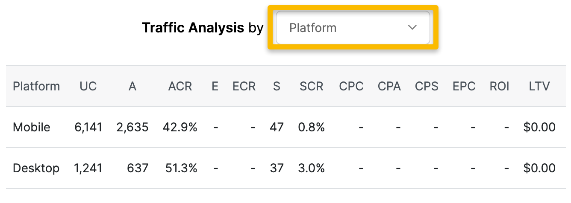The width and height of the screenshot is (571, 203).
Task: Sort by the SCR column header
Action: (x=311, y=86)
